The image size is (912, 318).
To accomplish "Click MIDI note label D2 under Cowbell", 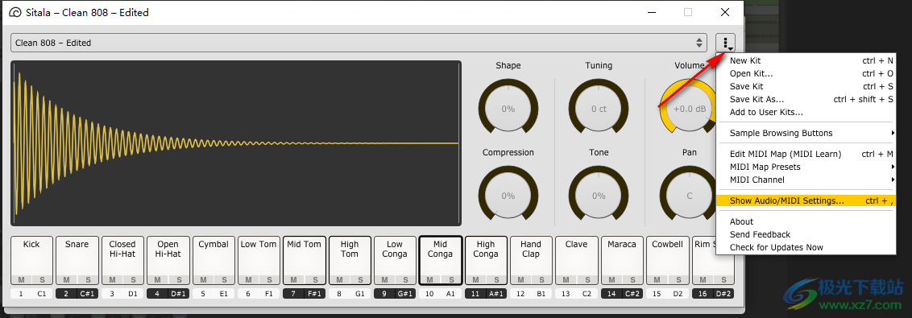I will point(678,294).
